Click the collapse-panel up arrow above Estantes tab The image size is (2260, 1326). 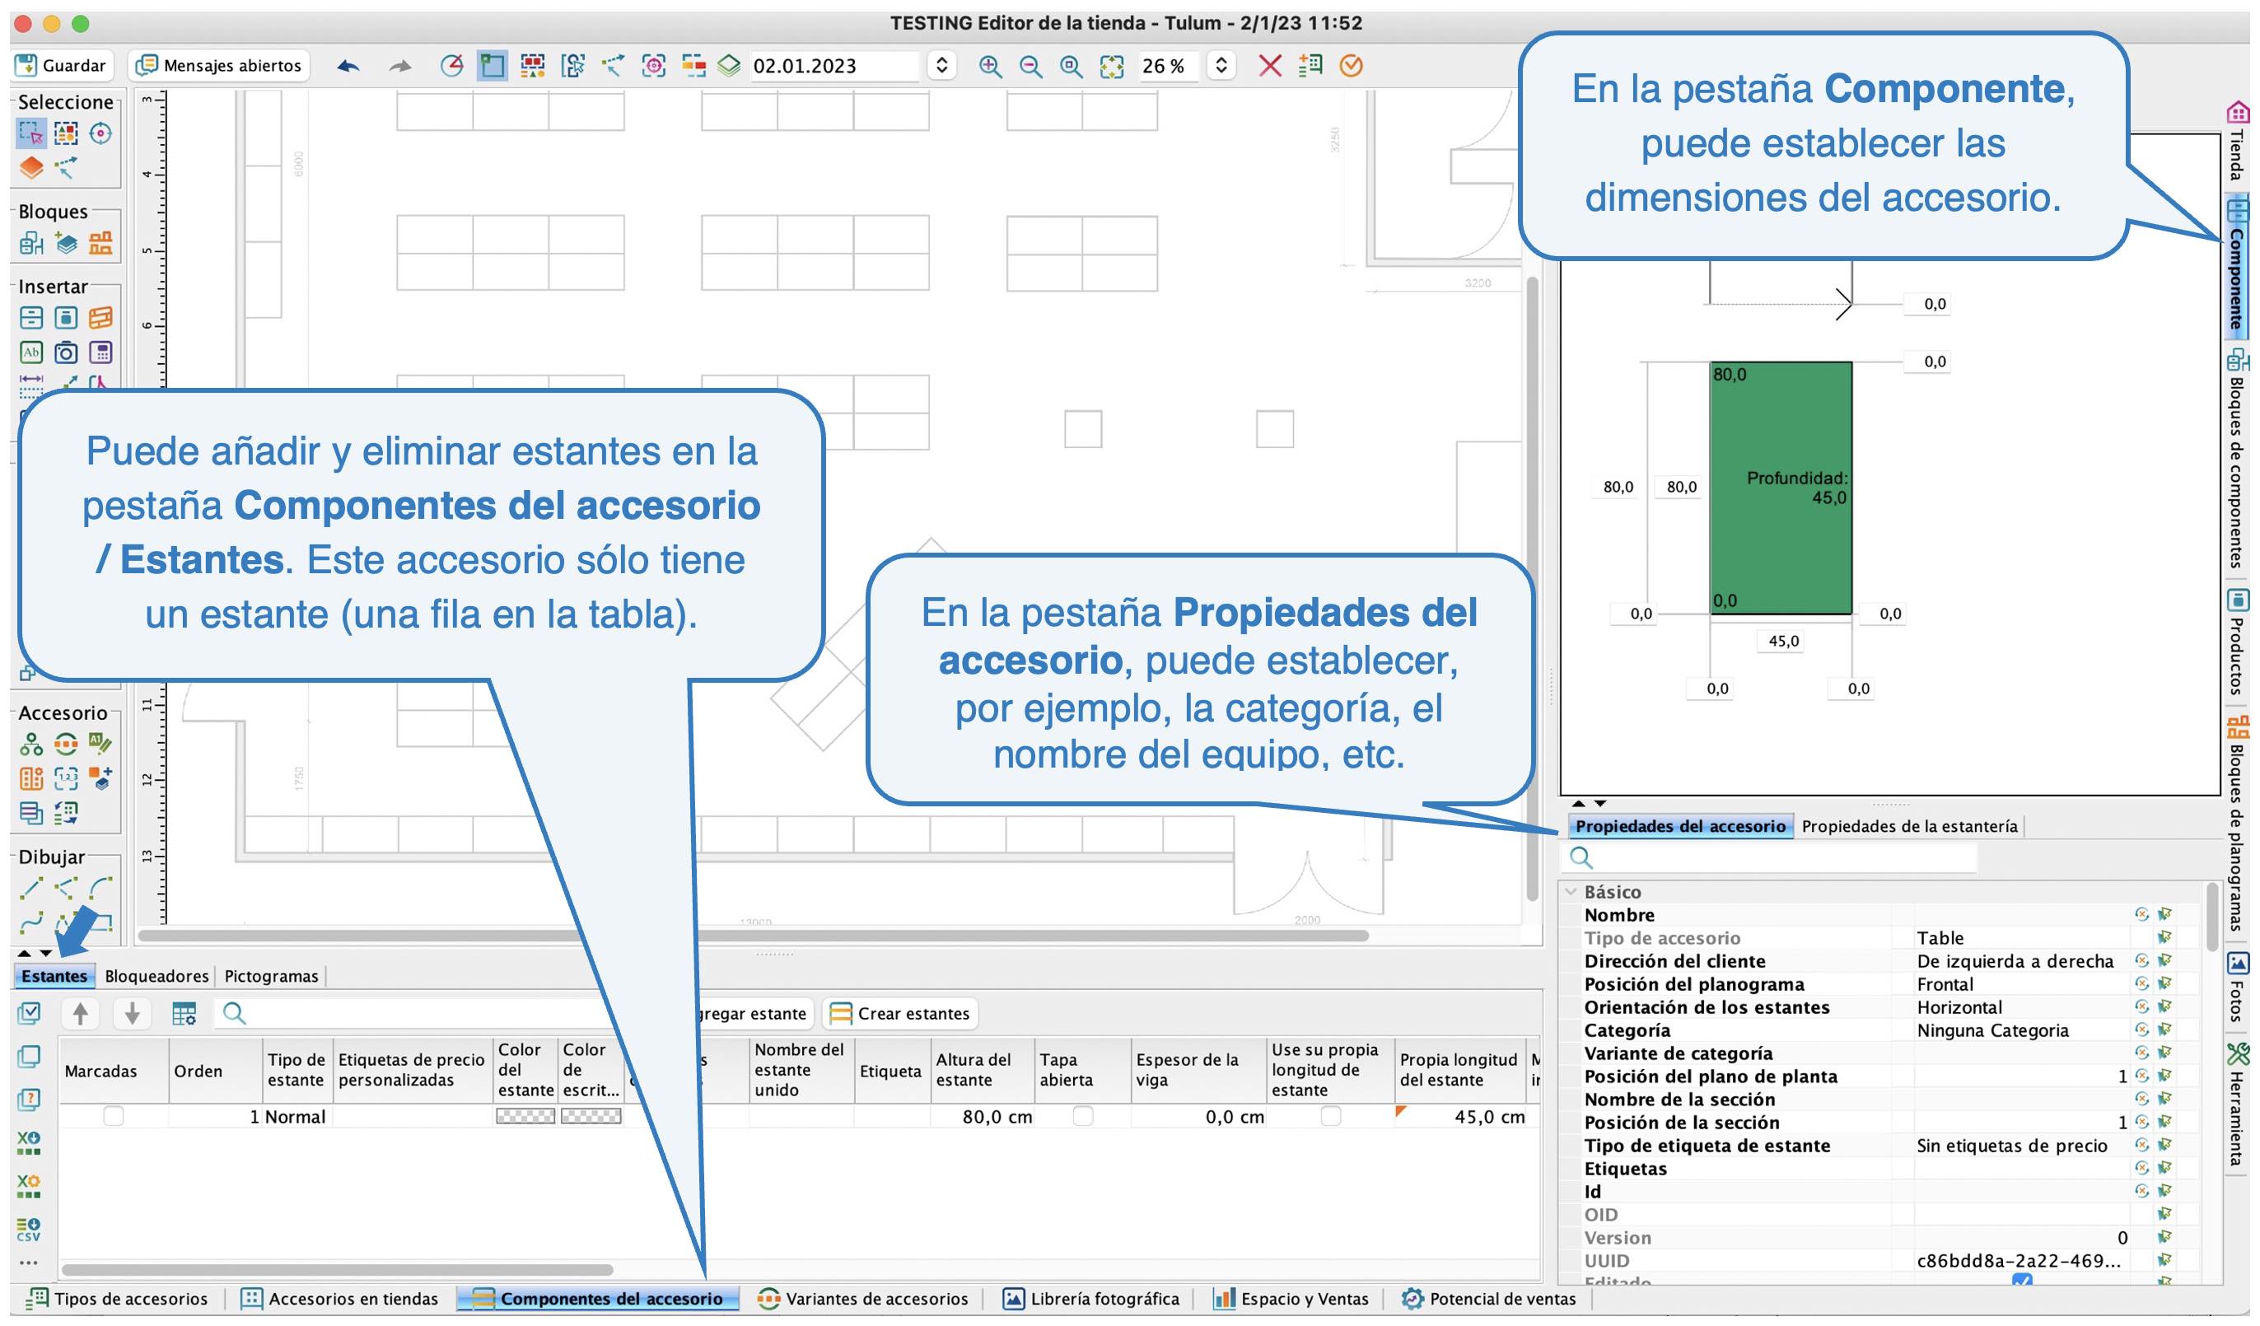pyautogui.click(x=24, y=954)
